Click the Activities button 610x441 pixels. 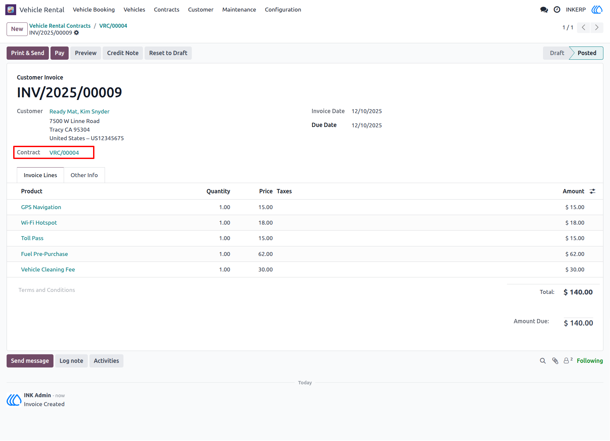point(106,361)
